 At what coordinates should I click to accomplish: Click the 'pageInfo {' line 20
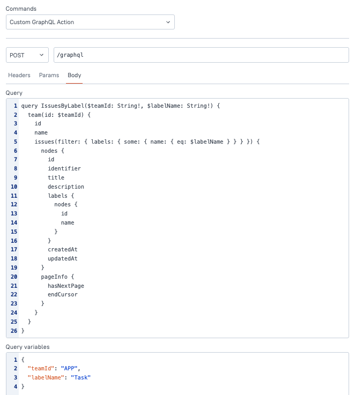point(58,277)
